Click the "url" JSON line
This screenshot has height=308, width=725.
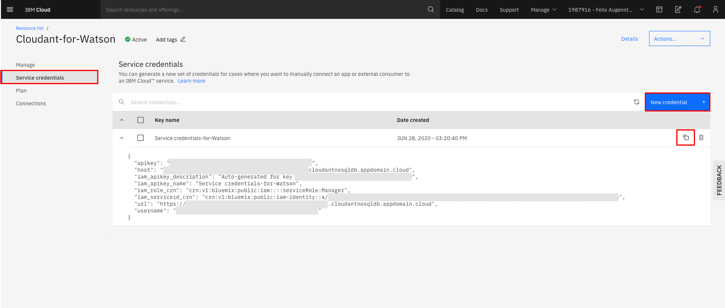point(286,204)
